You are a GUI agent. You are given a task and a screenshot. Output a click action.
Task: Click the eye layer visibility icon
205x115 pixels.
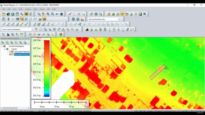coord(25,42)
